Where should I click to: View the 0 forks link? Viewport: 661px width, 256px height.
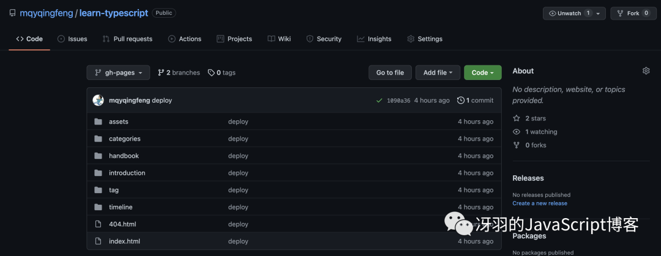529,145
